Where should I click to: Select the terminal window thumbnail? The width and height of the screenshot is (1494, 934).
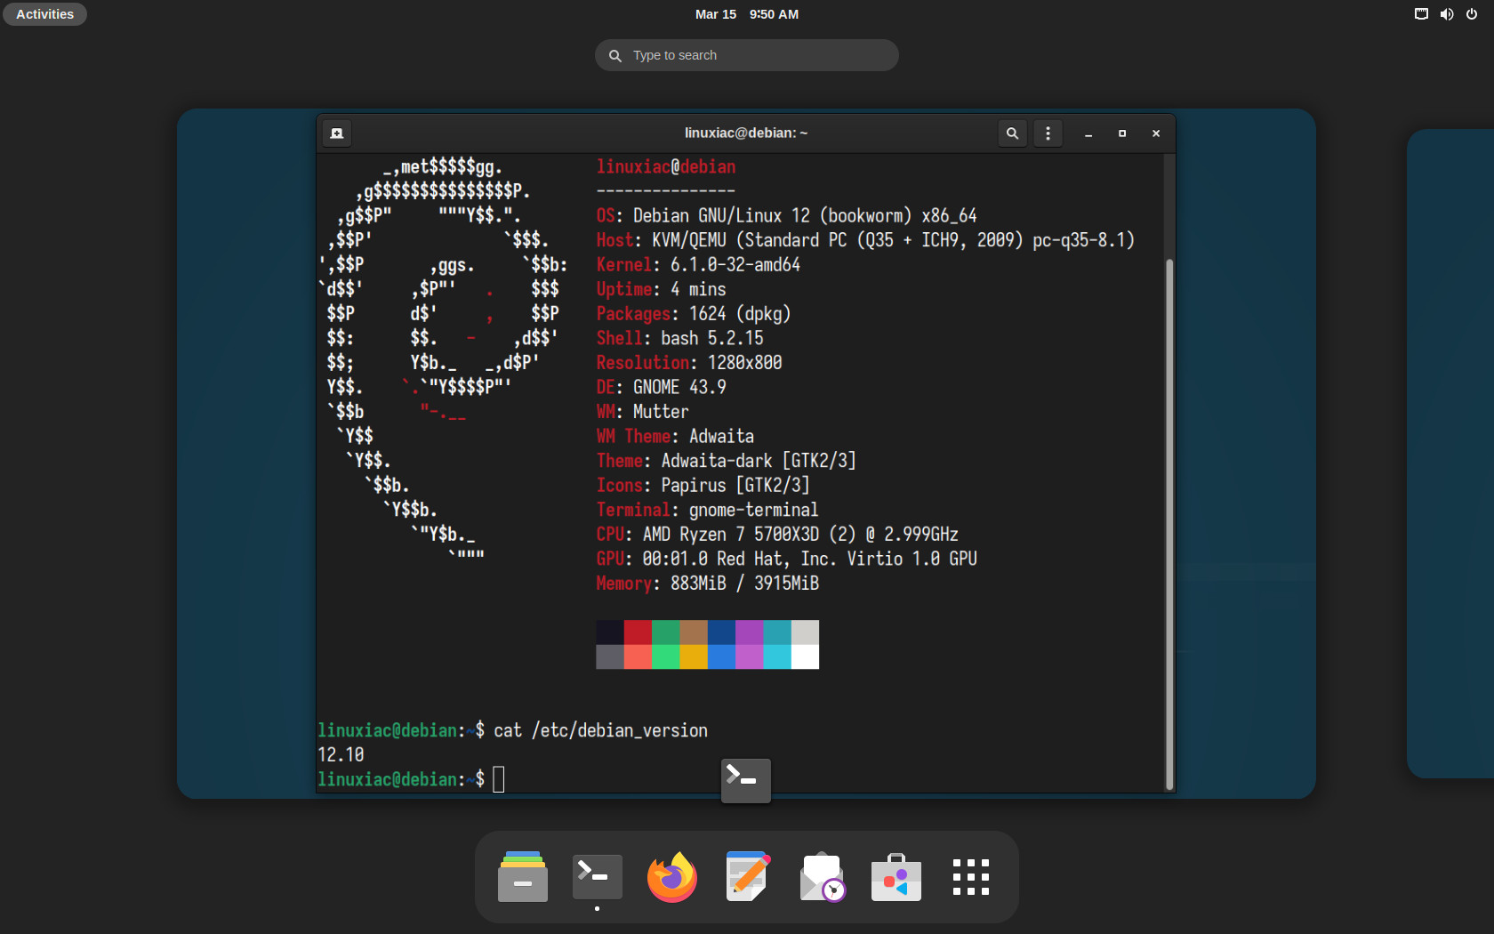pos(746,453)
